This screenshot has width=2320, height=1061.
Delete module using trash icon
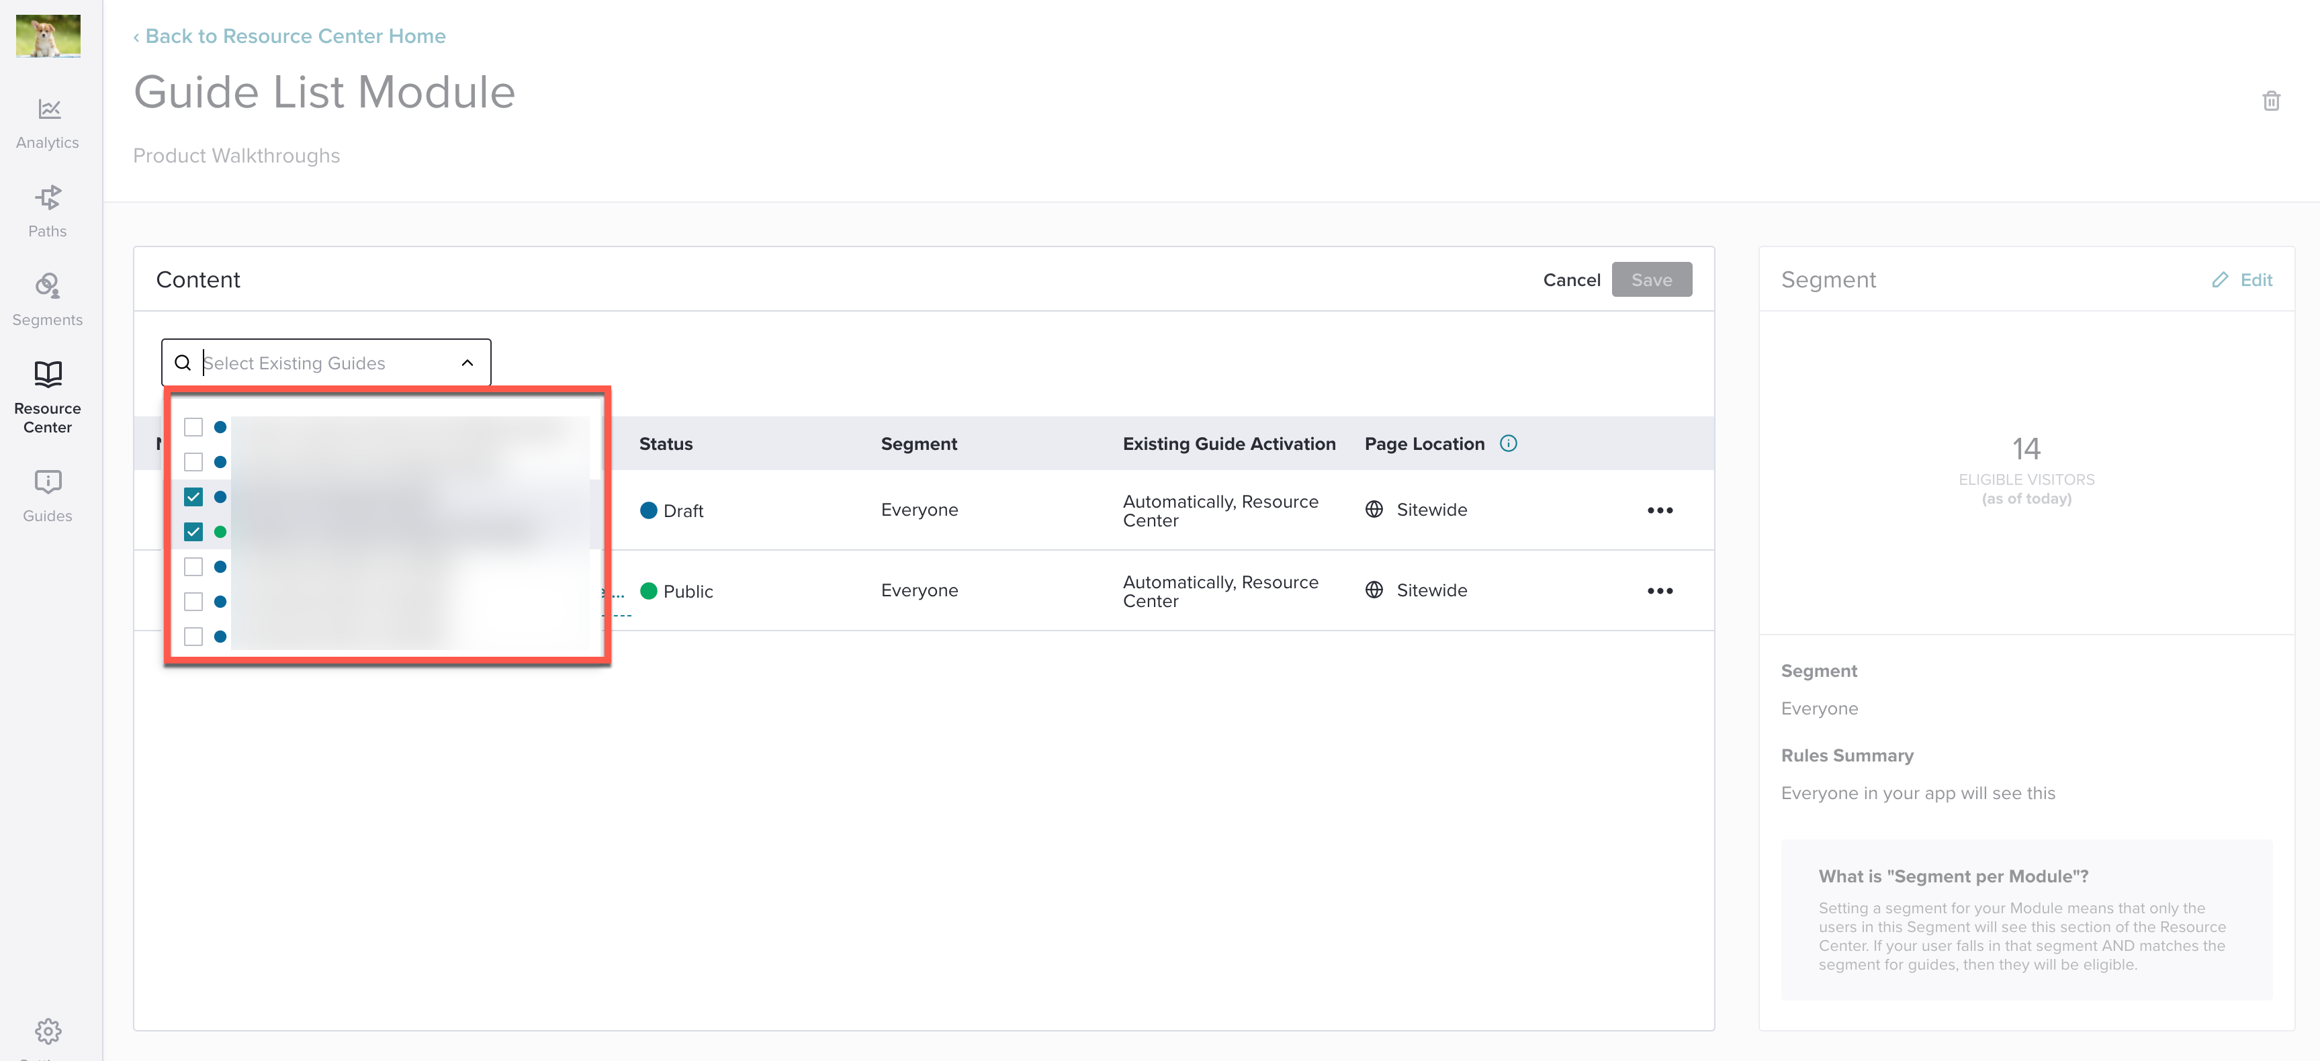pyautogui.click(x=2270, y=100)
